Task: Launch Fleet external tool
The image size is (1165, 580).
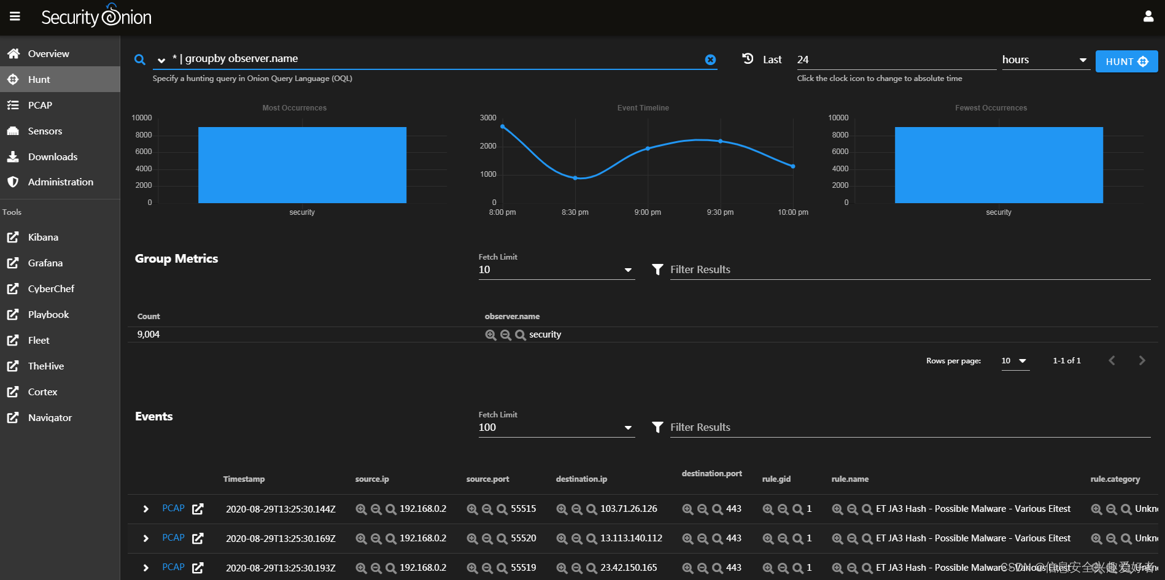Action: pos(60,340)
